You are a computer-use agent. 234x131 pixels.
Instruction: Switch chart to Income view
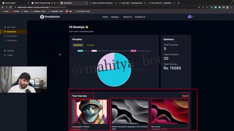coord(90,45)
